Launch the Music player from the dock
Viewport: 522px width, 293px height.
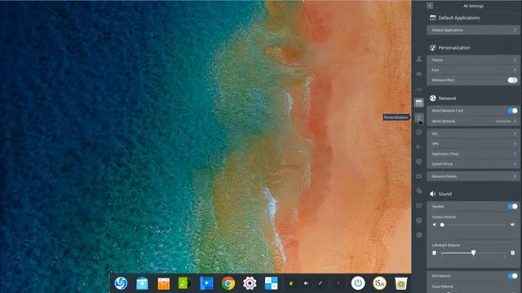tap(185, 283)
